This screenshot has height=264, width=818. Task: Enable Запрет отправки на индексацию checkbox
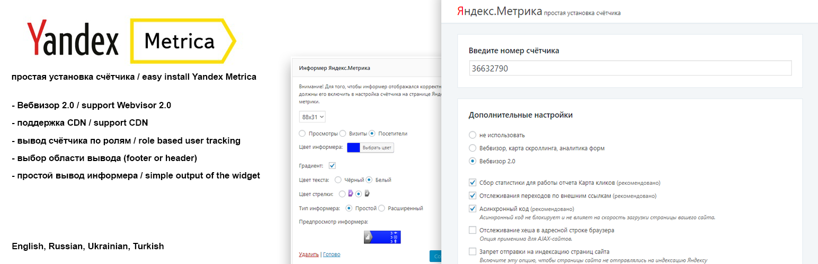[x=473, y=252]
